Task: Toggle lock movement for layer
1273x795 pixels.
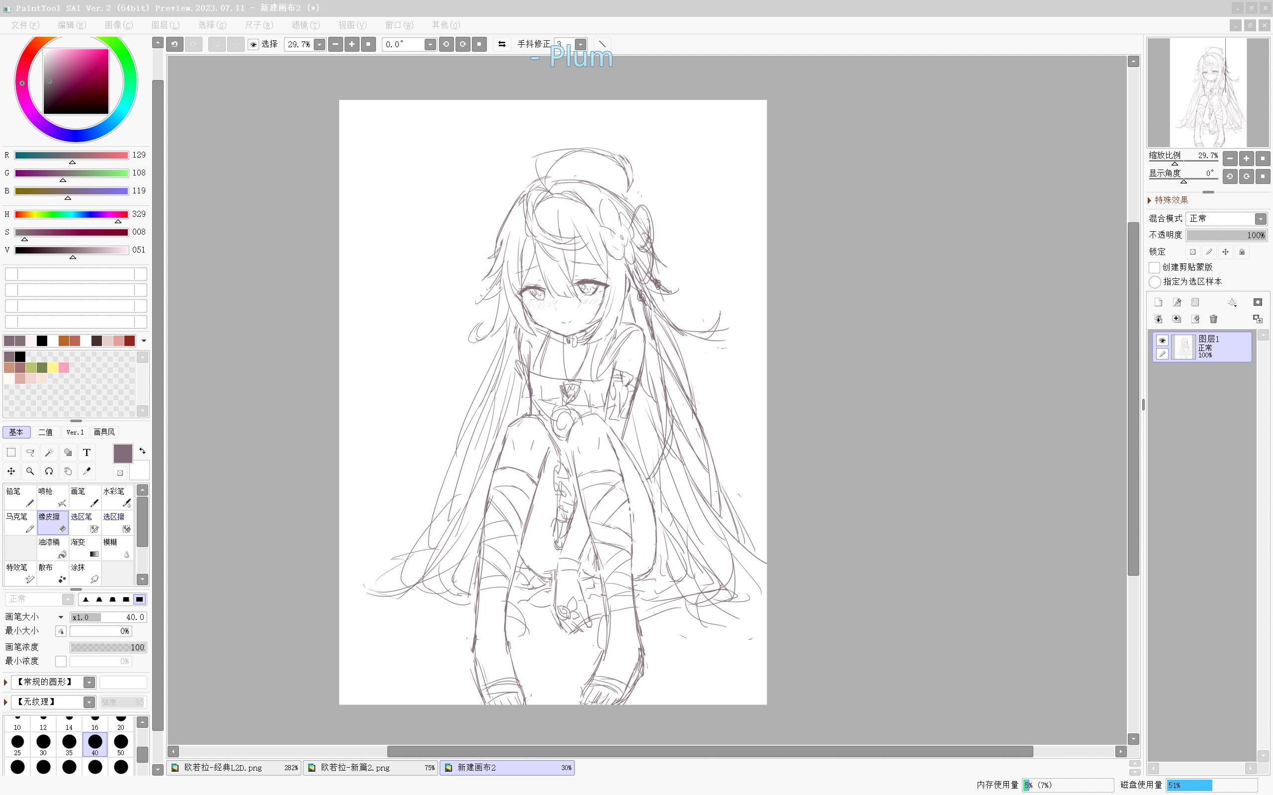Action: [1225, 252]
